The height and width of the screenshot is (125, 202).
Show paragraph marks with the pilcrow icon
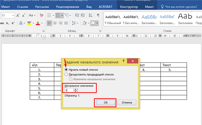pos(98,15)
